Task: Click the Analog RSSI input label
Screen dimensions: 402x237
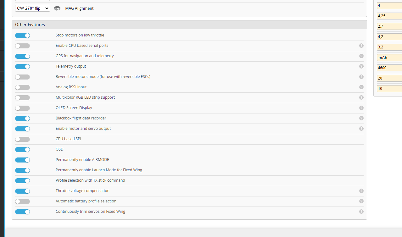Action: point(71,87)
